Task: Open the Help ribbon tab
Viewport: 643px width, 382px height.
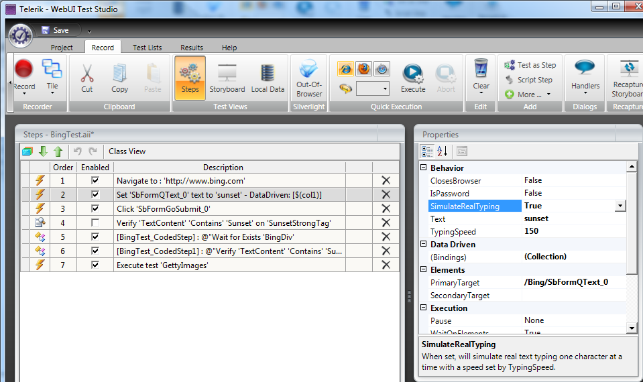Action: point(229,48)
